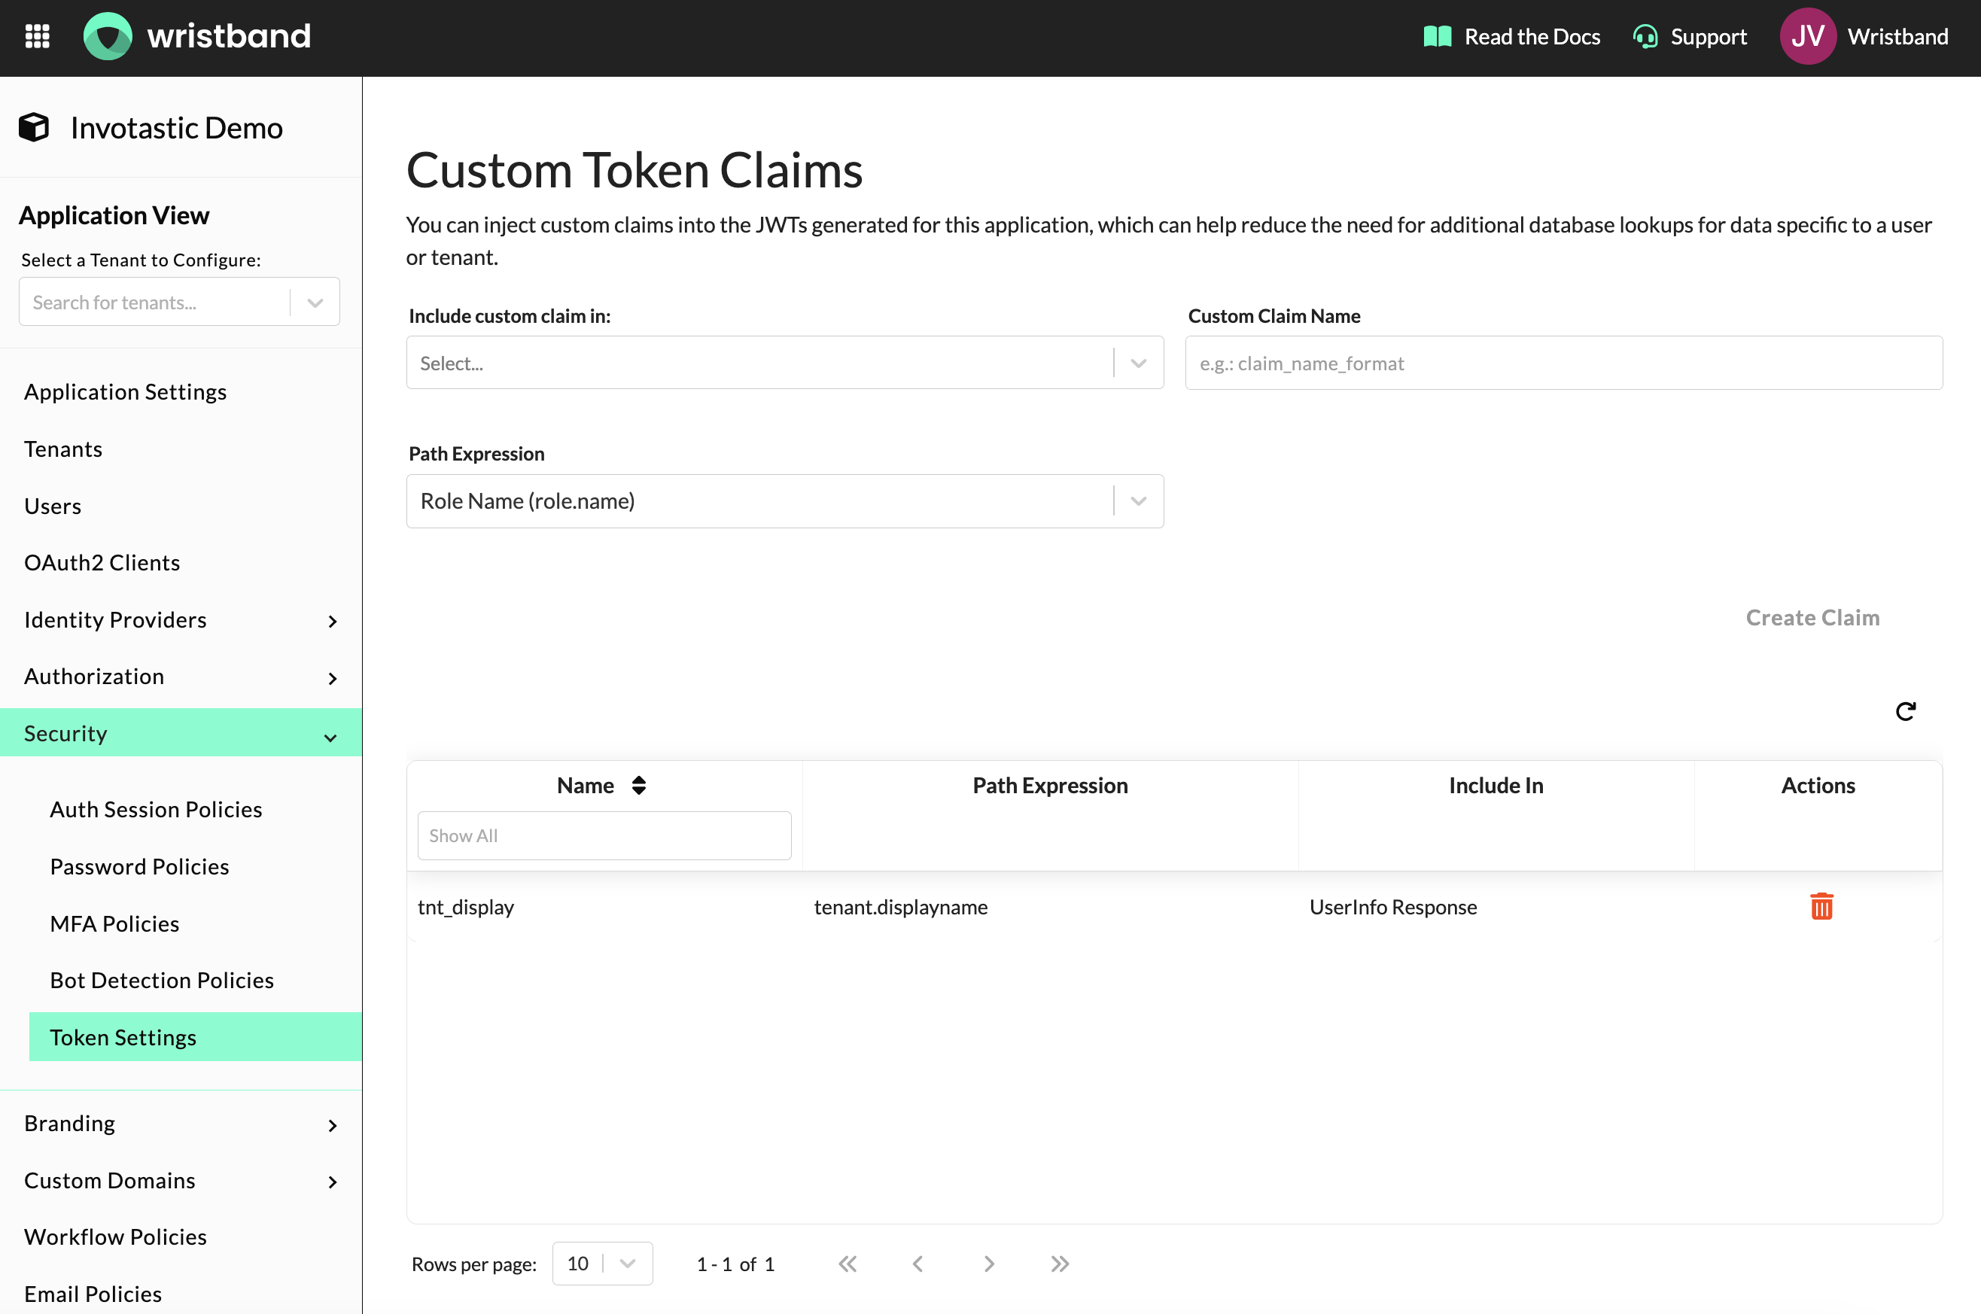Refresh the claims table
Image resolution: width=1981 pixels, height=1314 pixels.
pos(1905,711)
